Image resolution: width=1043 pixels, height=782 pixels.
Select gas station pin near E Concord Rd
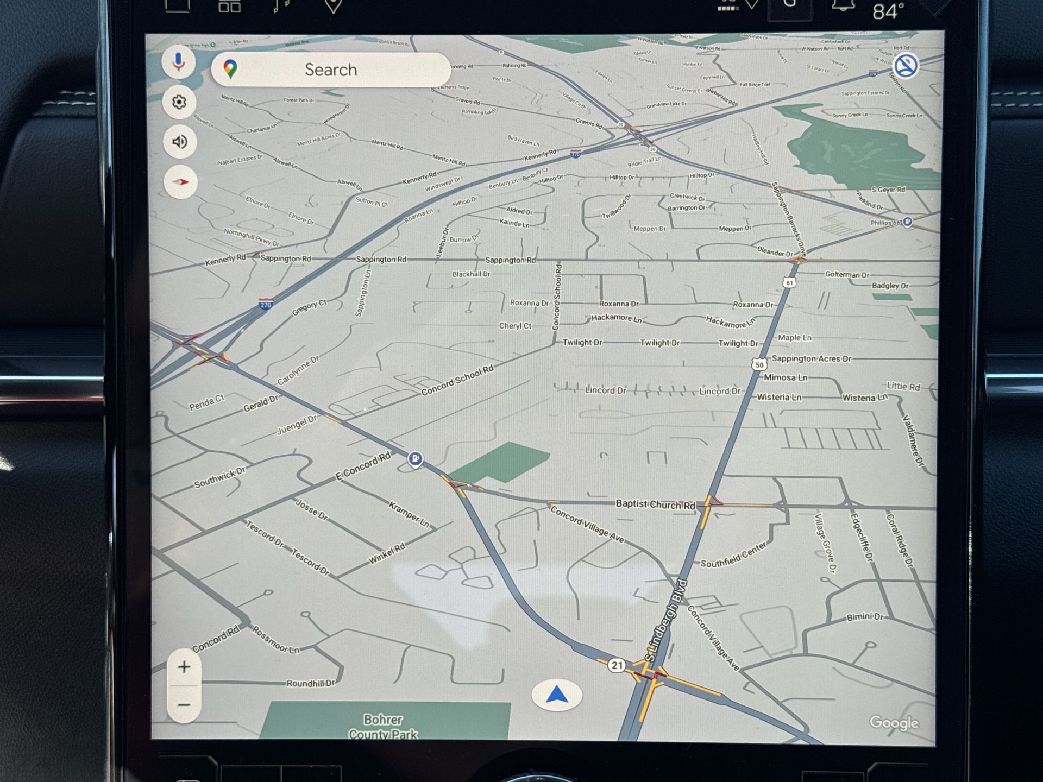(x=416, y=459)
